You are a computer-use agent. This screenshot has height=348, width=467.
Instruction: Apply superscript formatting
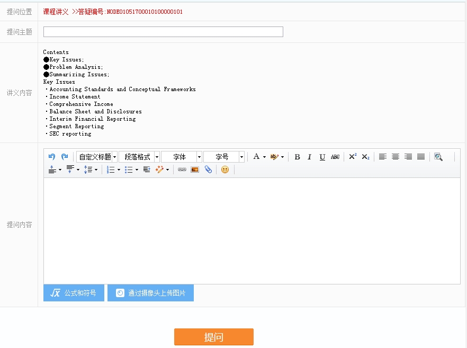coord(353,157)
